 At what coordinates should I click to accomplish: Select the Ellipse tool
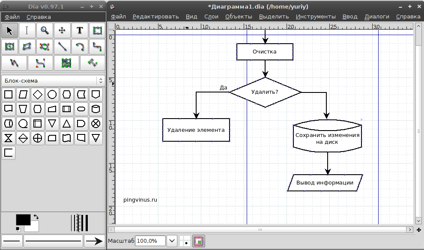[x=9, y=47]
